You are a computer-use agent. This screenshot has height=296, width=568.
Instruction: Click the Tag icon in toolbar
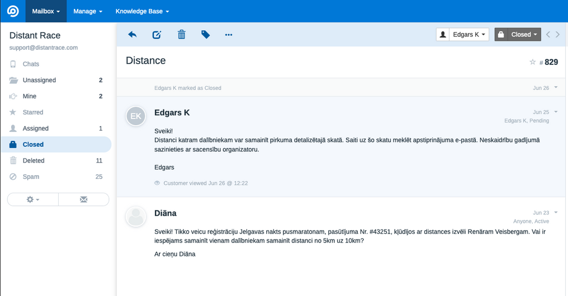tap(205, 35)
